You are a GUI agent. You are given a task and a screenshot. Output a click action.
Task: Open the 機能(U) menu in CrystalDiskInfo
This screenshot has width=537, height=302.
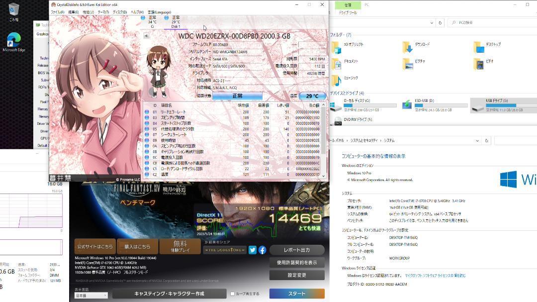point(88,12)
